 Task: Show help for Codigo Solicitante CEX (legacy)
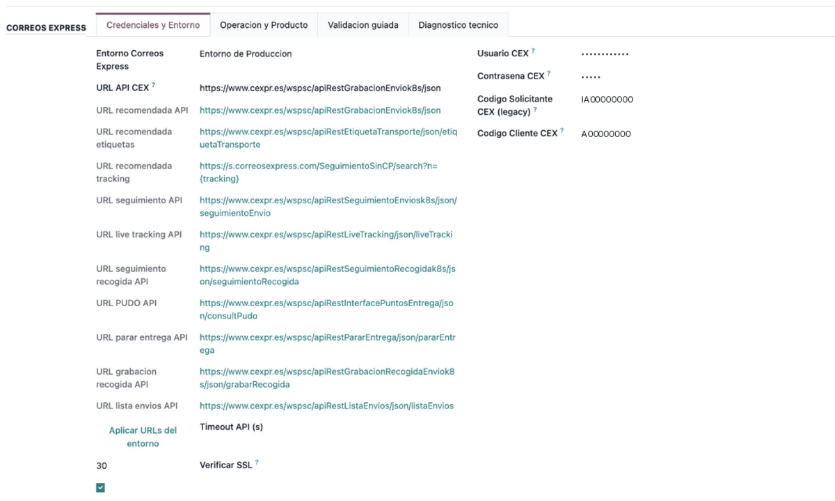coord(535,109)
